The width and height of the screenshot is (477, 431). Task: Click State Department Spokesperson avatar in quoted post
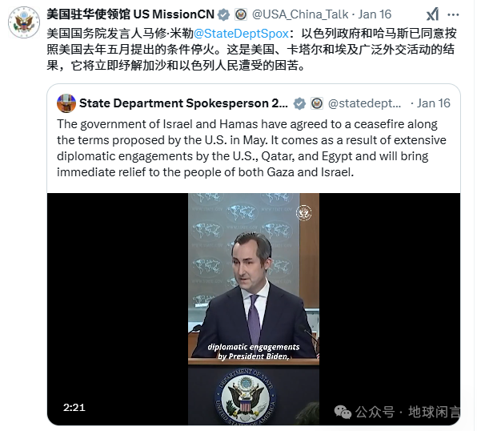(66, 103)
